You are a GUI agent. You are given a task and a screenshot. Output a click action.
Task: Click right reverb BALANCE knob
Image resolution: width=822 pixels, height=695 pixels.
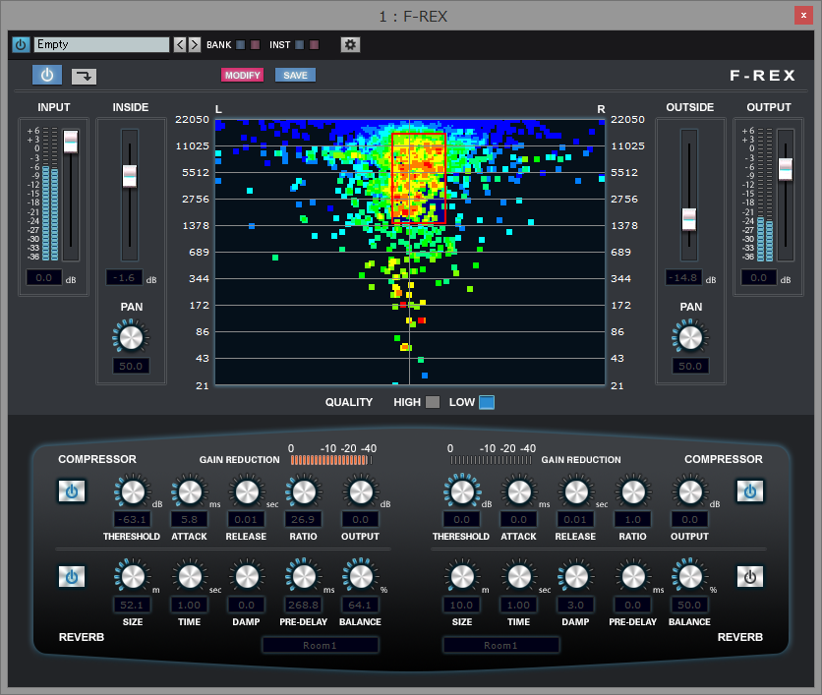(x=690, y=577)
